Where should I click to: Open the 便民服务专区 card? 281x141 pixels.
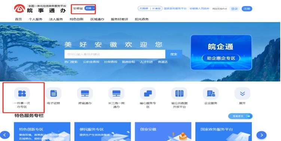click(x=103, y=132)
